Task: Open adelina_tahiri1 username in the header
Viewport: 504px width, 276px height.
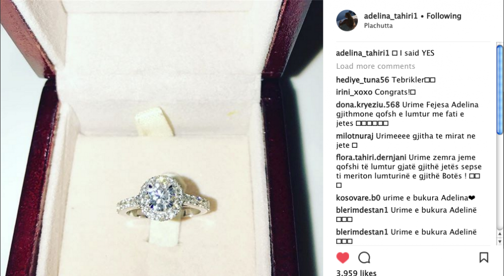Action: point(390,16)
